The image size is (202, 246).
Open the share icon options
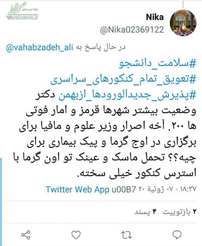pos(25,235)
